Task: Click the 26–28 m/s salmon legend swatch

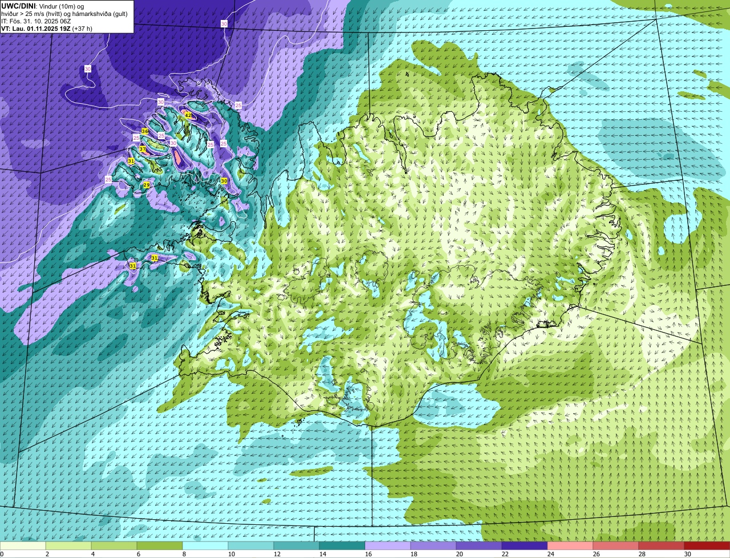Action: click(x=616, y=546)
